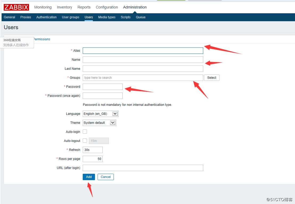
Task: Go to Queue submenu
Action: click(x=140, y=17)
